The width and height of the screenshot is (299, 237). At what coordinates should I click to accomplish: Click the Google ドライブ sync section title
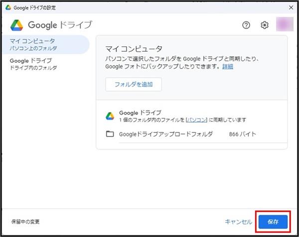click(x=140, y=113)
